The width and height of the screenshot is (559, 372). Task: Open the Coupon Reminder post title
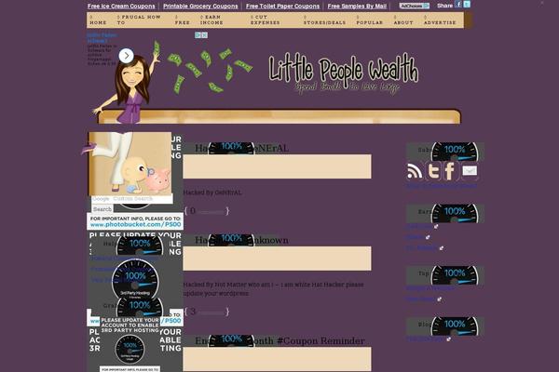click(279, 341)
